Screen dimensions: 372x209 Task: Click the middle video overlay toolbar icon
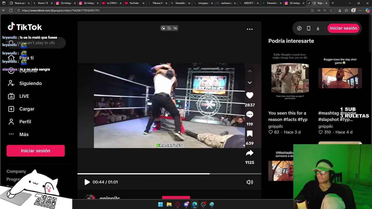coord(169,28)
